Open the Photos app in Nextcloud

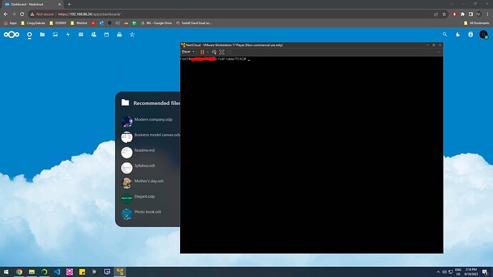[55, 34]
